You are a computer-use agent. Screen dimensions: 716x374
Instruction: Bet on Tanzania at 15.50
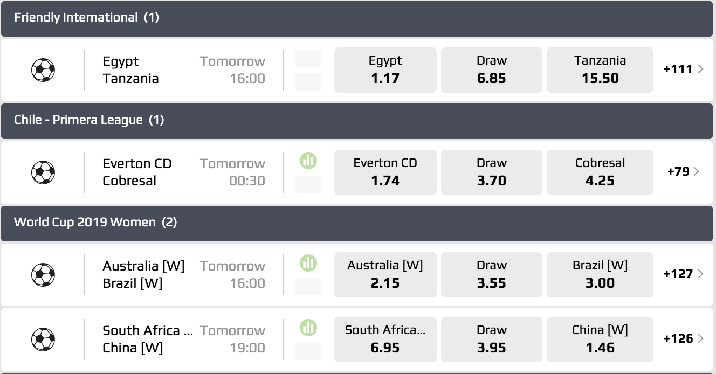600,70
